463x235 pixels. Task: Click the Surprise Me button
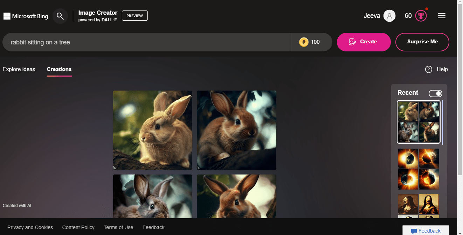click(x=422, y=42)
